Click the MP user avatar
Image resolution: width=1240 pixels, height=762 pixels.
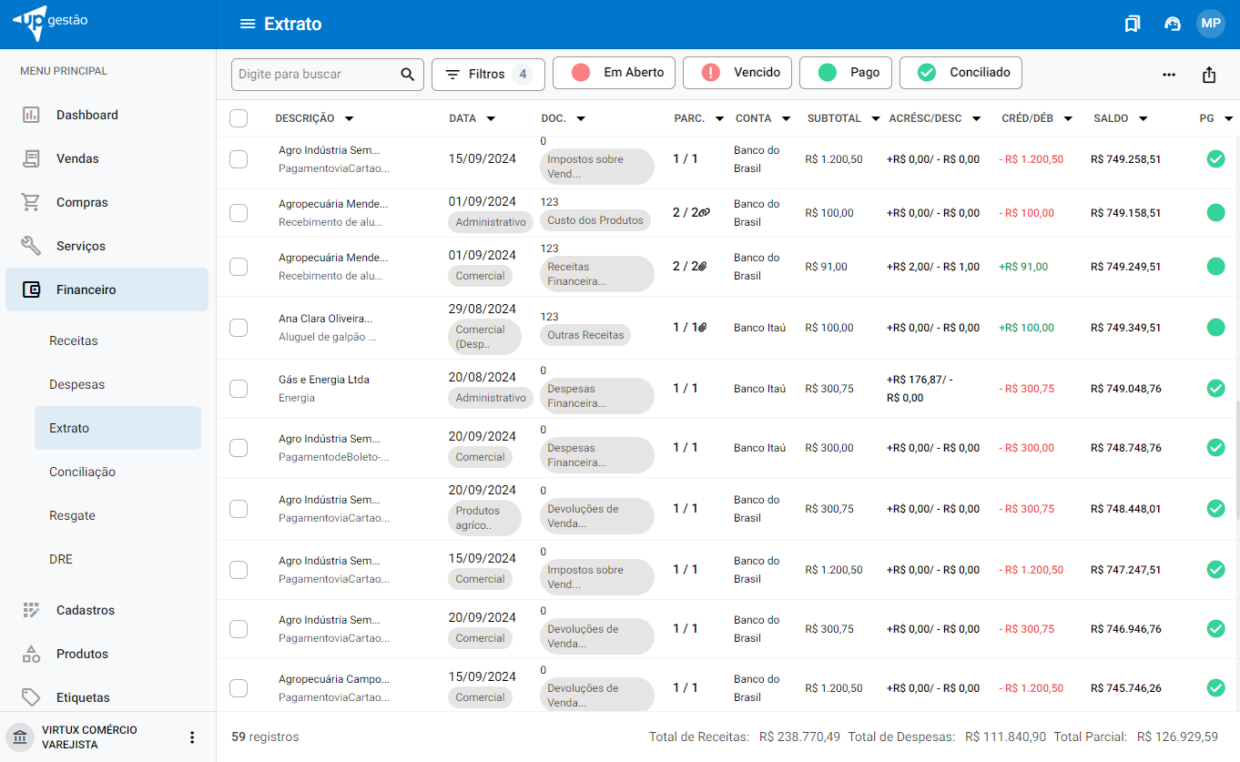pyautogui.click(x=1210, y=24)
